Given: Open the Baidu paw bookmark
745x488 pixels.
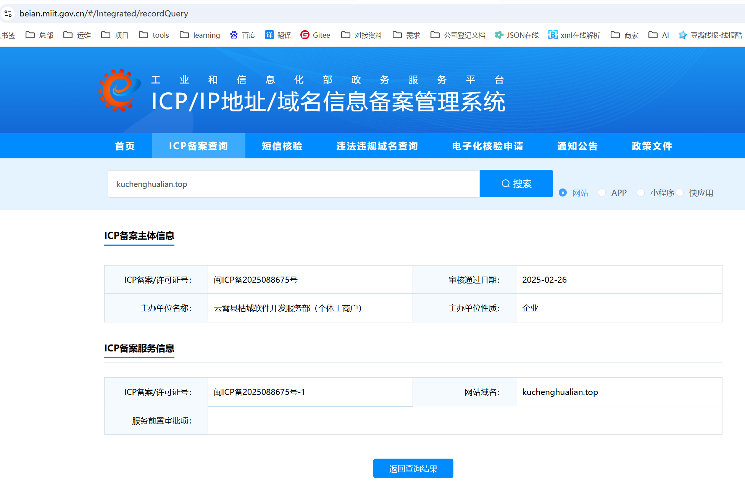Looking at the screenshot, I should (x=242, y=35).
